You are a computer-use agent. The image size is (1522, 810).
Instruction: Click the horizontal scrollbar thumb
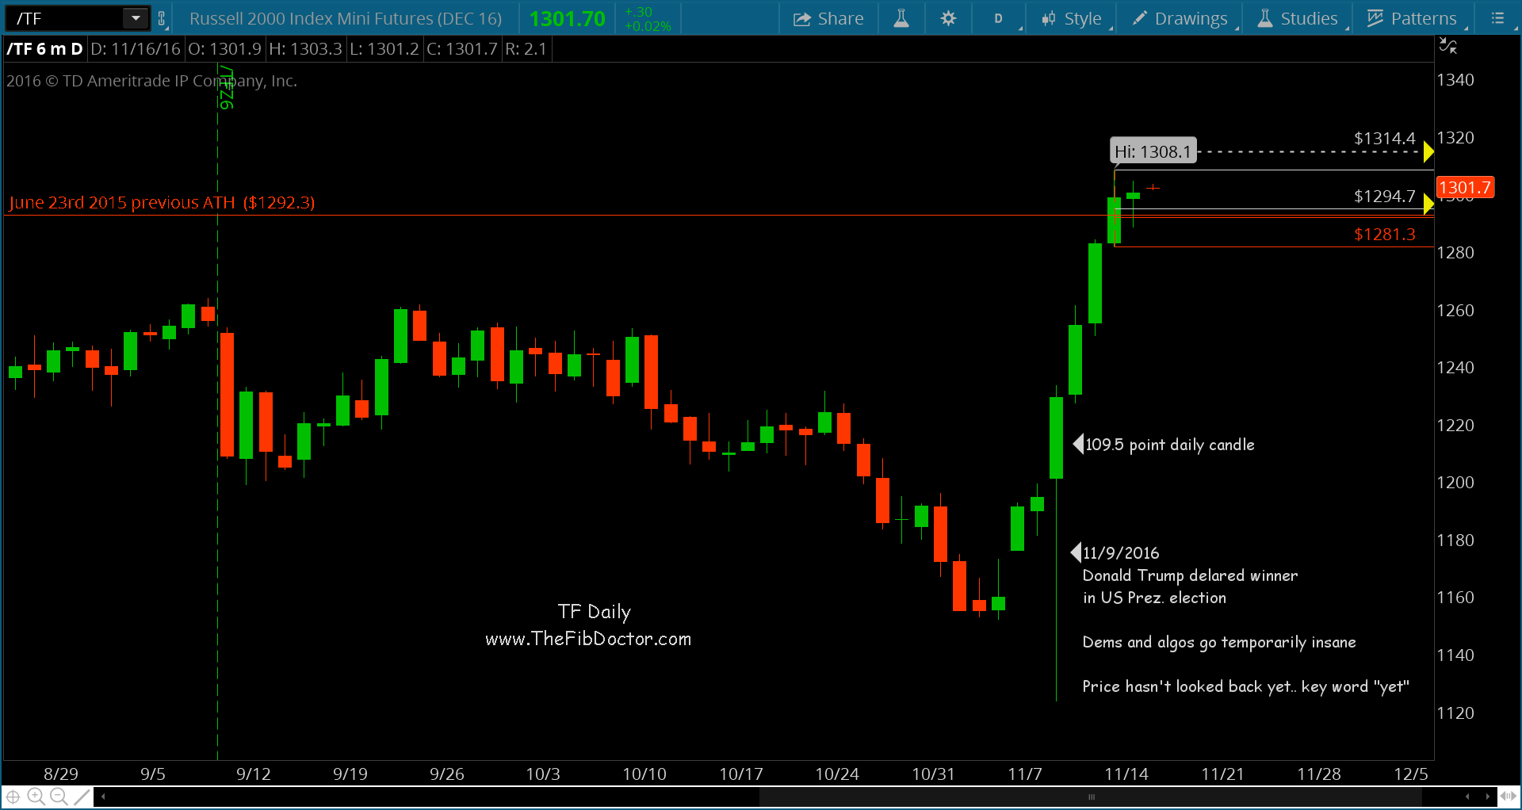1092,797
